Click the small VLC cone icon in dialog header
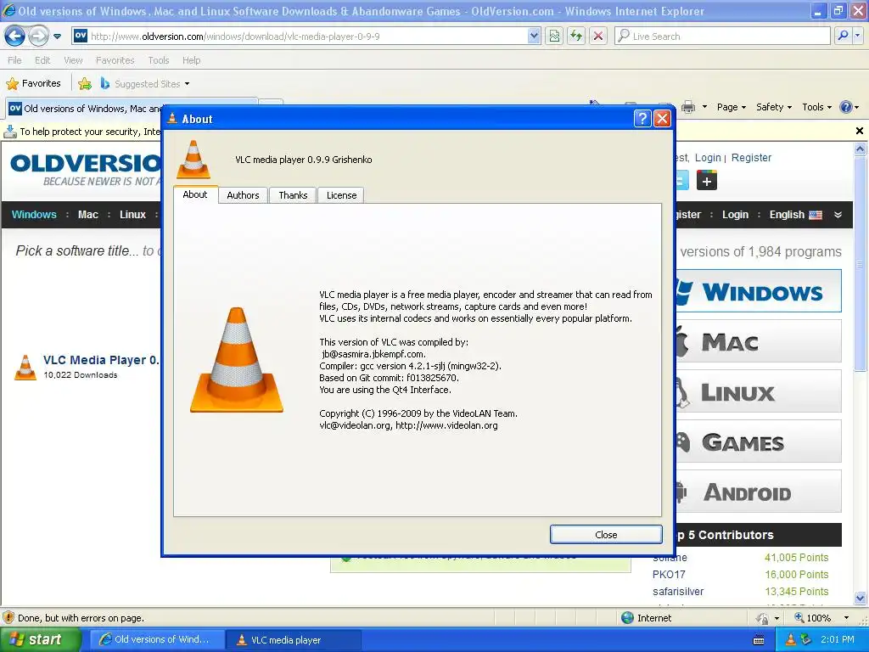The height and width of the screenshot is (652, 869). (x=193, y=159)
